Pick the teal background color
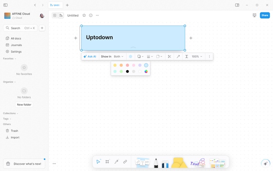This screenshot has width=273, height=171. point(115,71)
